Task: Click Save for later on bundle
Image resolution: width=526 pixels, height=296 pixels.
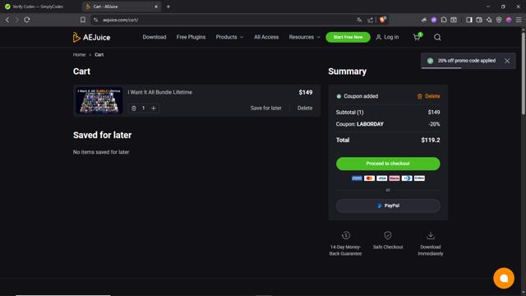Action: pos(265,108)
